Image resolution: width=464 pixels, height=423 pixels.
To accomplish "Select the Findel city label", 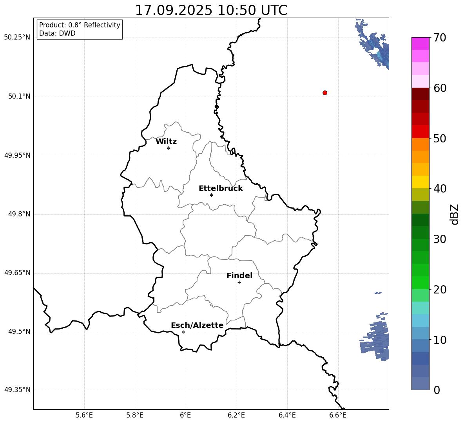I will pyautogui.click(x=239, y=275).
